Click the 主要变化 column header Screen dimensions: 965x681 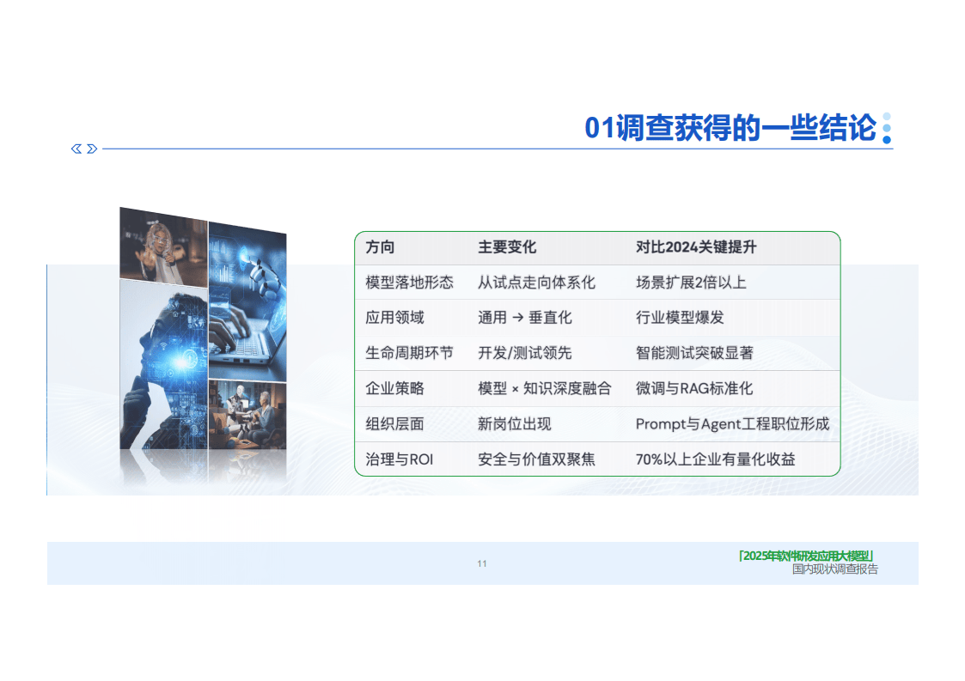507,247
